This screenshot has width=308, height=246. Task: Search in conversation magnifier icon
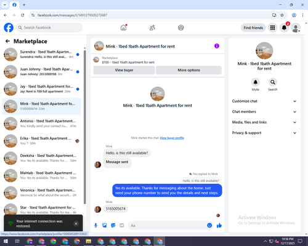pos(273,82)
